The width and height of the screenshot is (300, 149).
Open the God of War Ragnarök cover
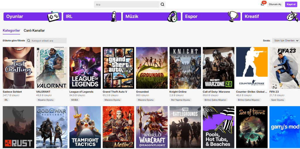52,127
